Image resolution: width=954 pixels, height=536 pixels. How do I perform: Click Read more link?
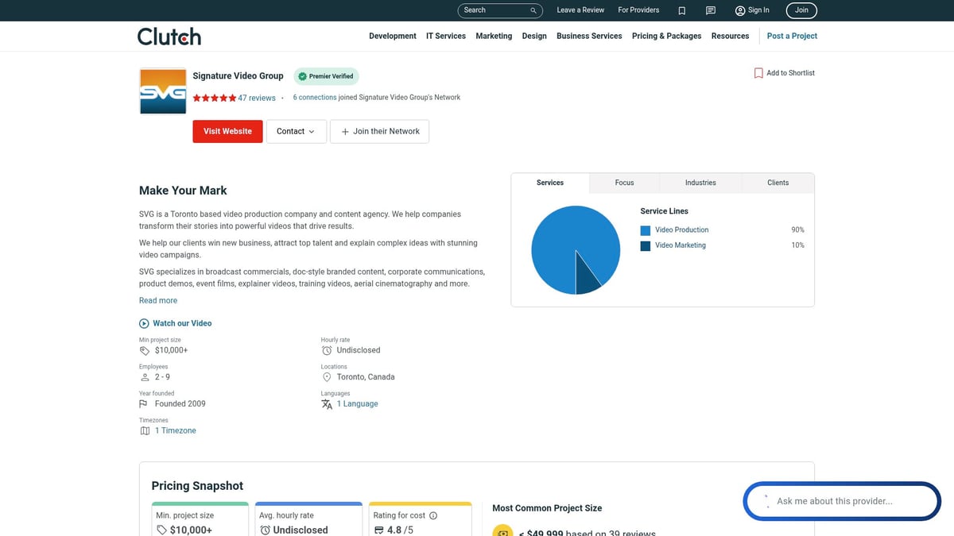click(158, 300)
